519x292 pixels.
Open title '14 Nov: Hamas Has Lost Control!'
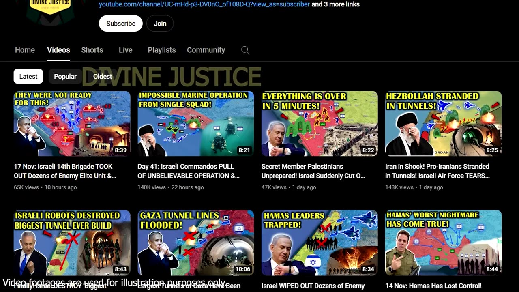pyautogui.click(x=433, y=286)
